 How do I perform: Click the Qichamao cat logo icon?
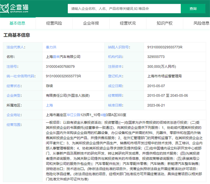click(9, 8)
